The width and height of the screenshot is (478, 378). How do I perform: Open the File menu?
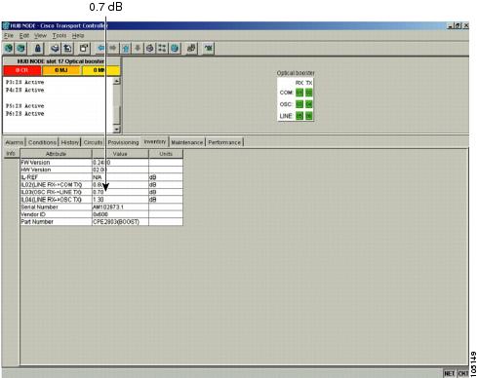tap(9, 35)
